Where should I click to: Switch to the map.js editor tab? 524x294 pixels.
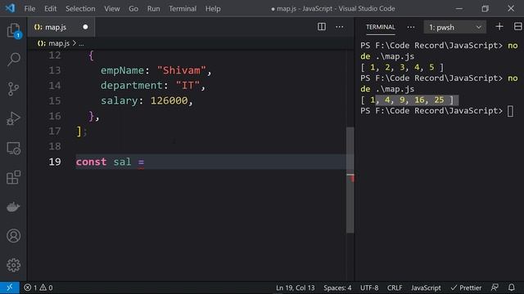point(61,27)
